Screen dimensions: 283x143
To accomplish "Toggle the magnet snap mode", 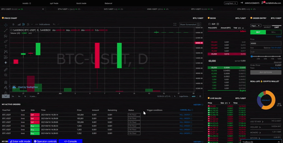I will pyautogui.click(x=6, y=82).
